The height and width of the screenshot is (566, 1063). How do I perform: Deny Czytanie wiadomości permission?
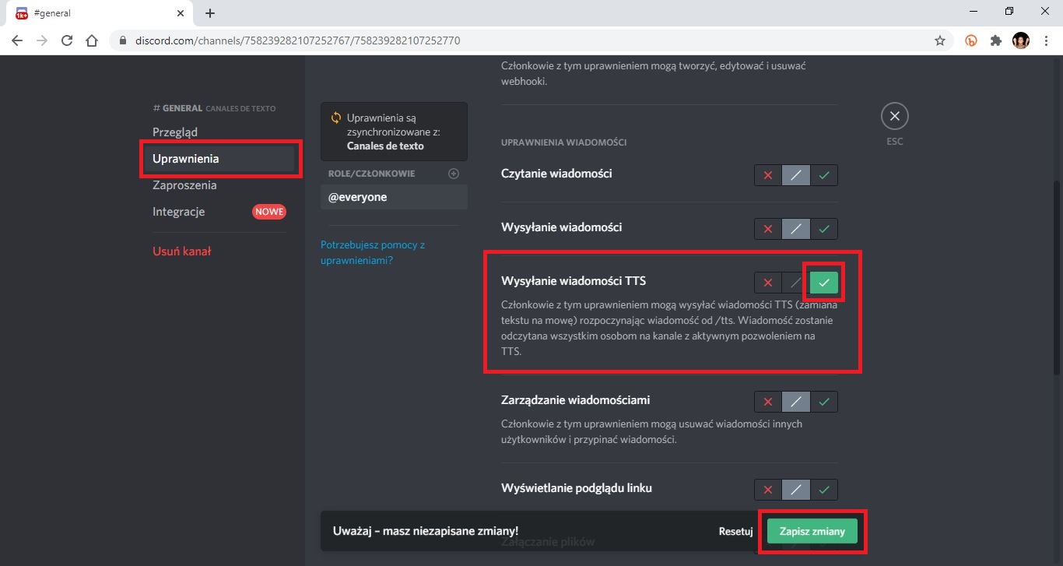[768, 175]
